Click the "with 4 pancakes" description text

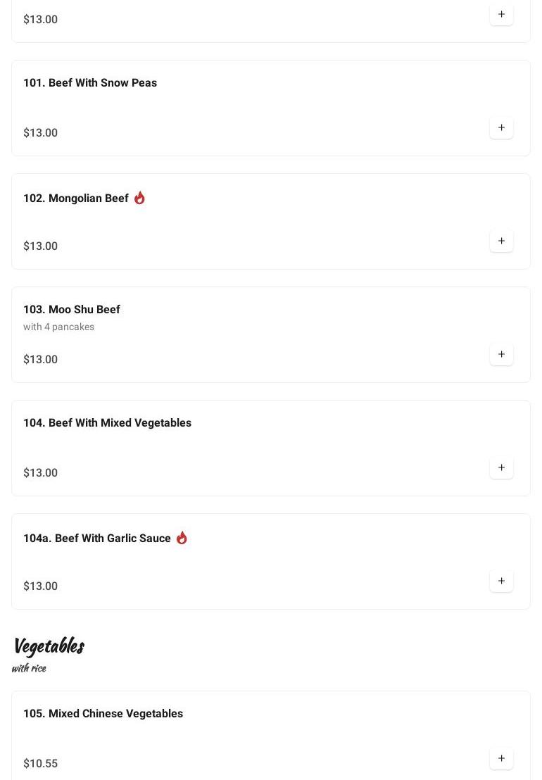point(58,327)
